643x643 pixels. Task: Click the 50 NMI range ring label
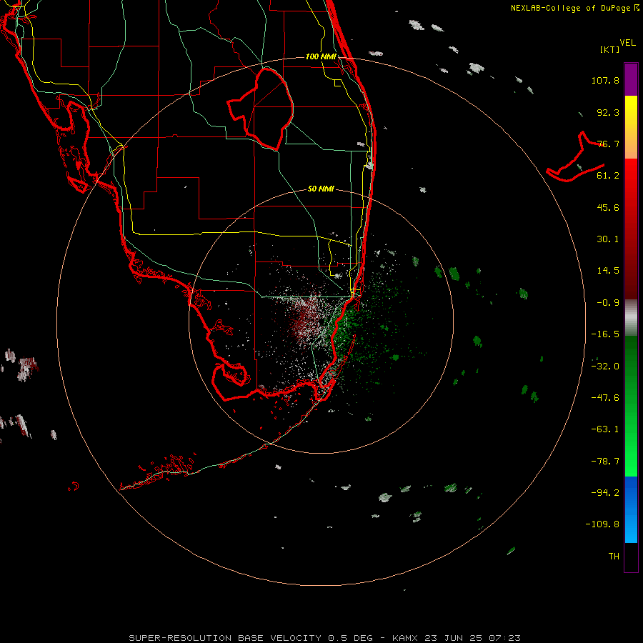321,189
